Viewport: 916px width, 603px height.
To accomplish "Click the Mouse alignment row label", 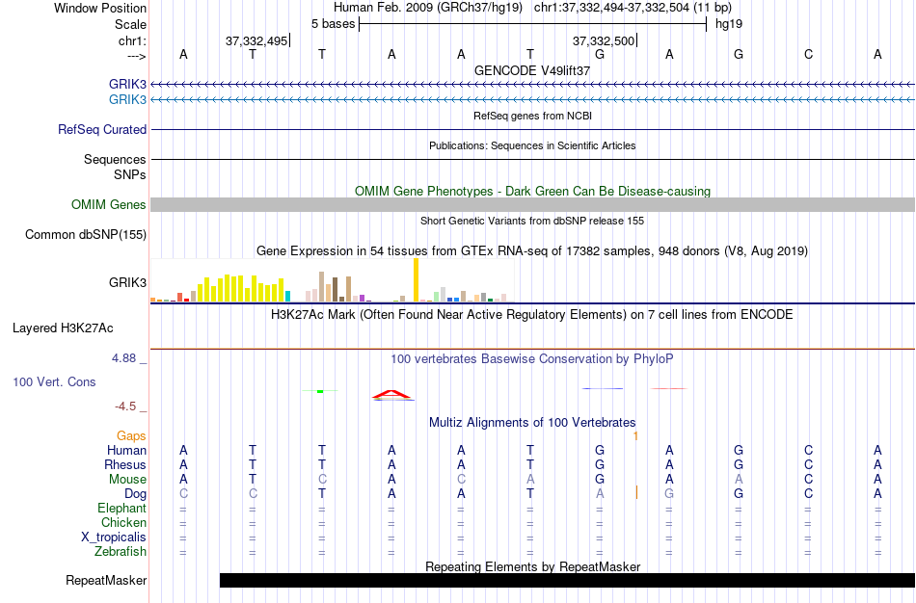I will click(x=127, y=480).
